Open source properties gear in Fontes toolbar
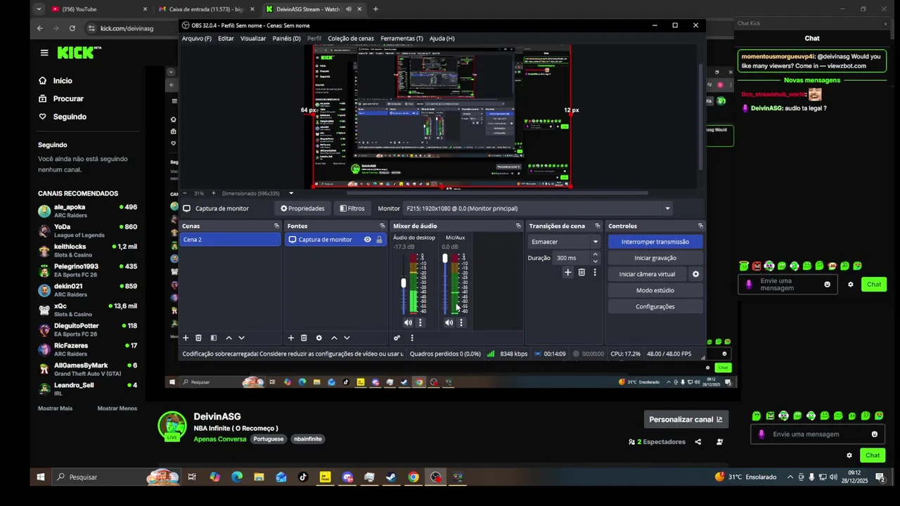 319,338
